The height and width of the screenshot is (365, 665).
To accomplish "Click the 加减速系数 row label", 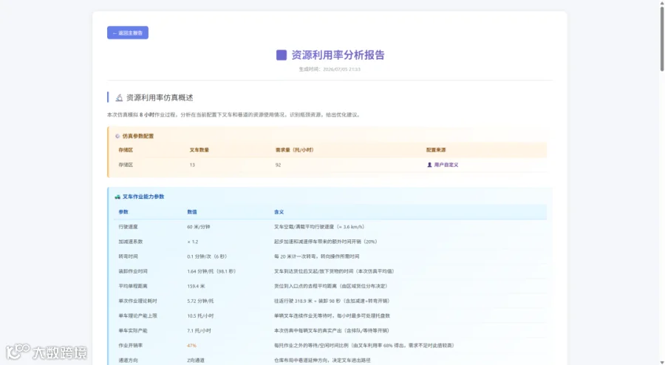I will pos(131,242).
